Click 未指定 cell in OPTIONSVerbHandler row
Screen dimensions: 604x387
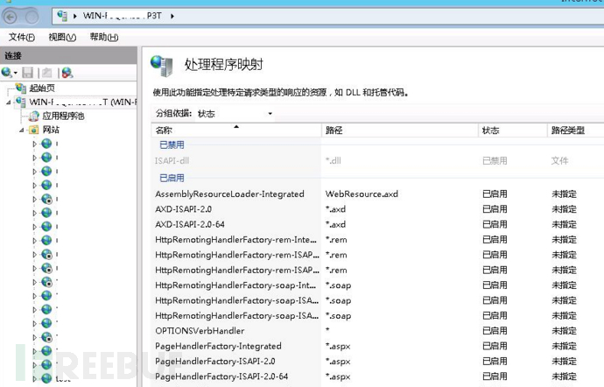[564, 331]
